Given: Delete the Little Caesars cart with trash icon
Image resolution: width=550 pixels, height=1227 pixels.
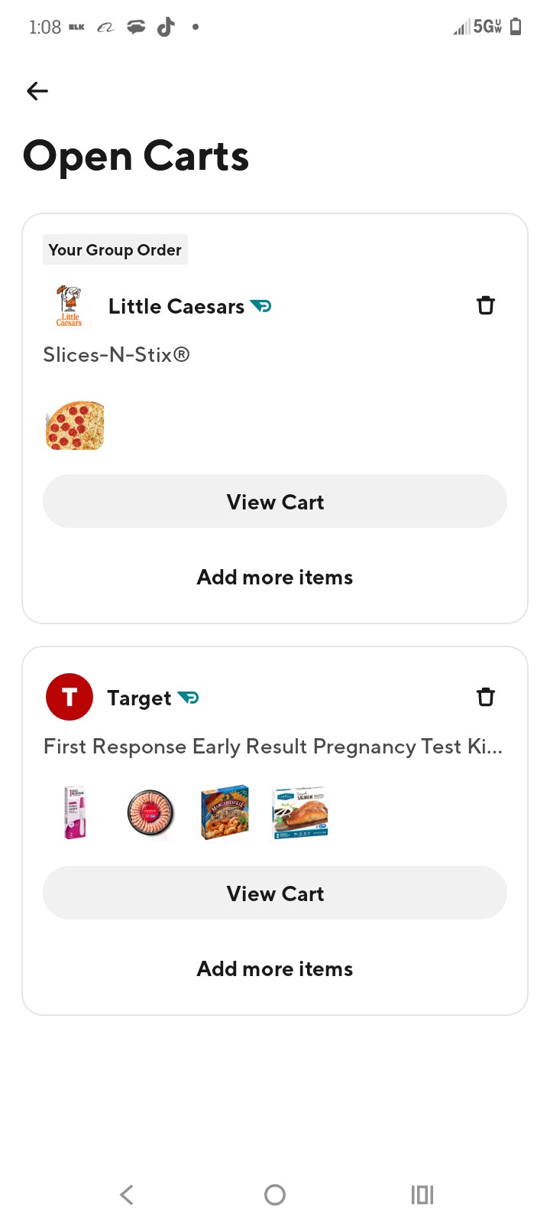Looking at the screenshot, I should 486,306.
